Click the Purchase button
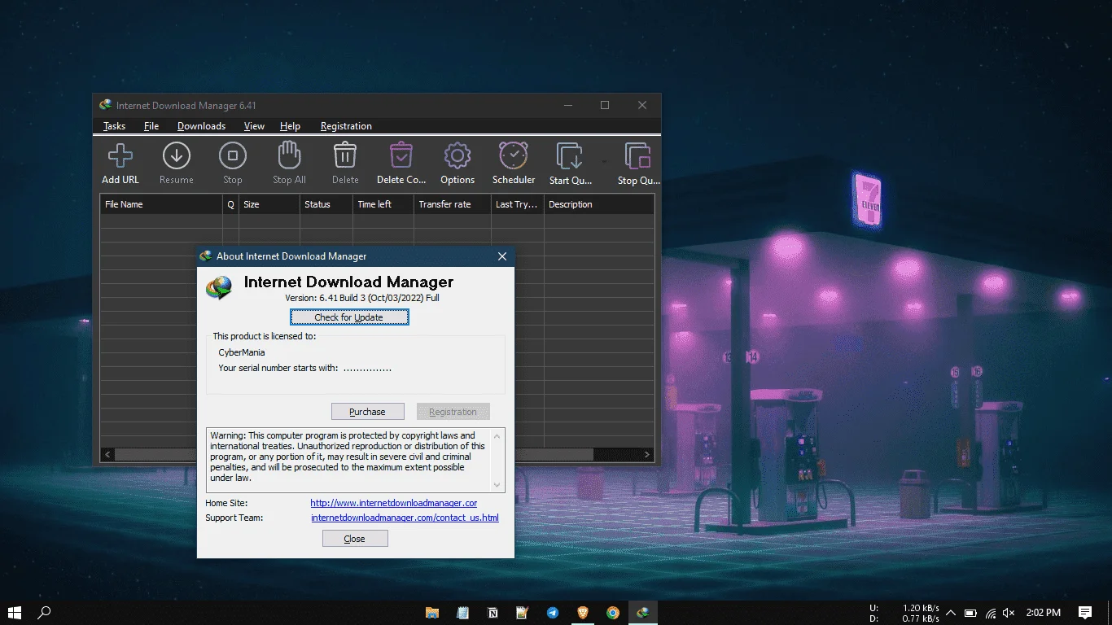The image size is (1112, 625). (x=368, y=412)
